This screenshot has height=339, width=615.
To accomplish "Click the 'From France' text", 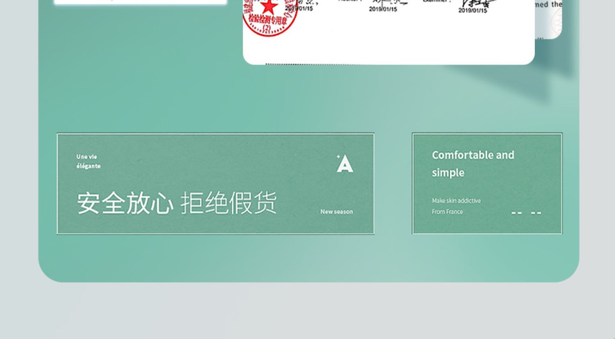I will [447, 212].
